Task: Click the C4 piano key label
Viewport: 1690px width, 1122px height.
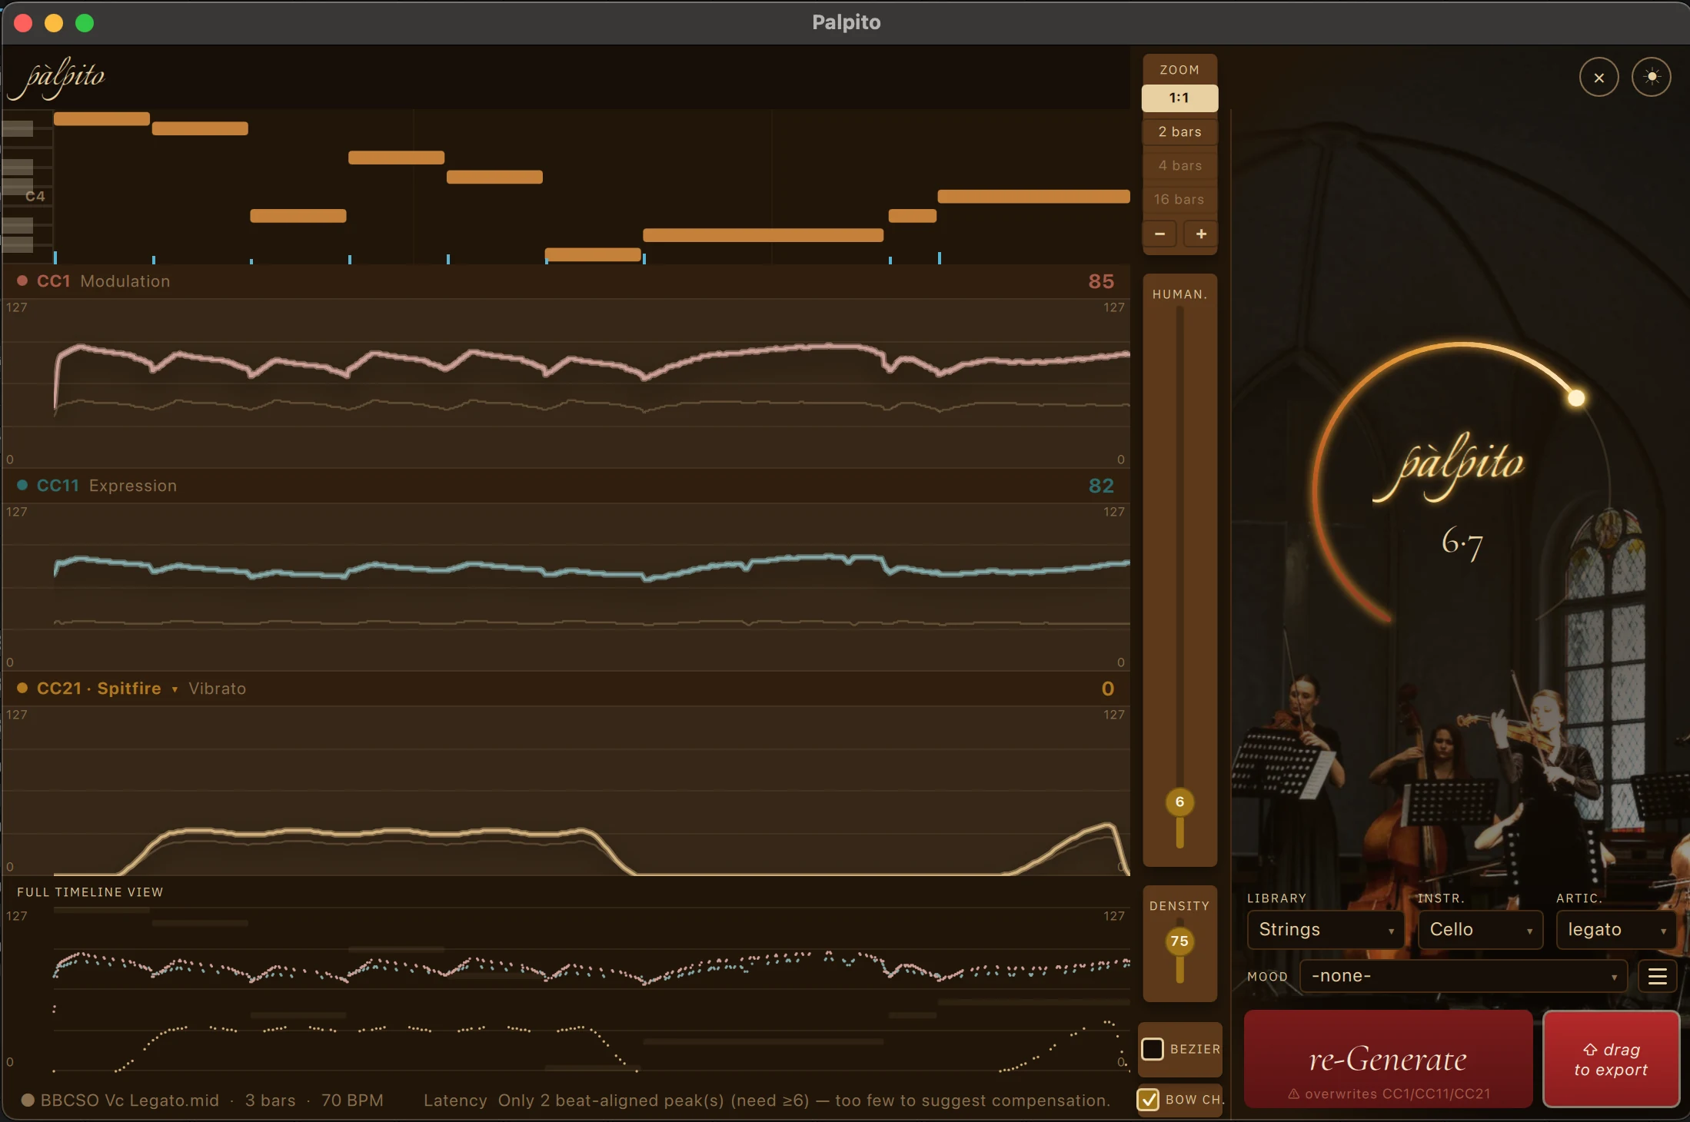Action: point(35,196)
